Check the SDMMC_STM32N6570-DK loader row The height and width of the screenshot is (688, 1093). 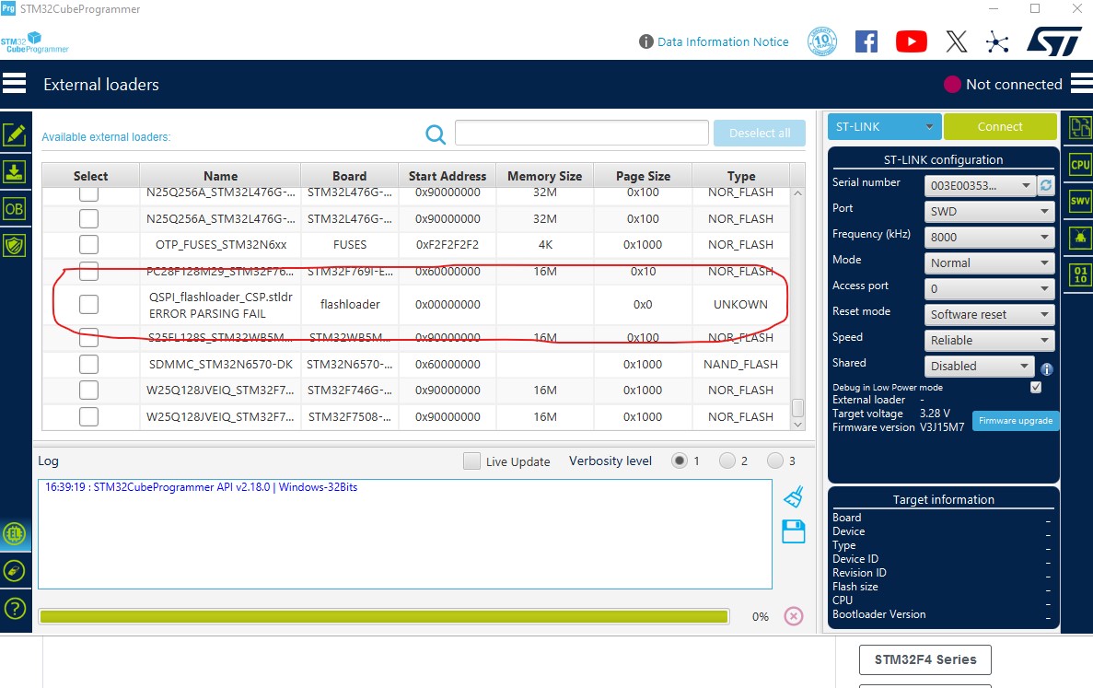pos(88,364)
